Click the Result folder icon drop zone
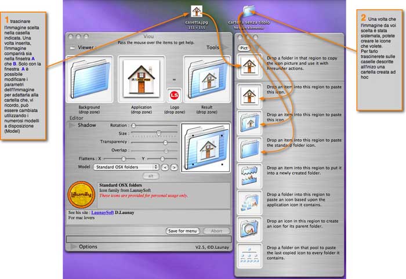 [207, 79]
